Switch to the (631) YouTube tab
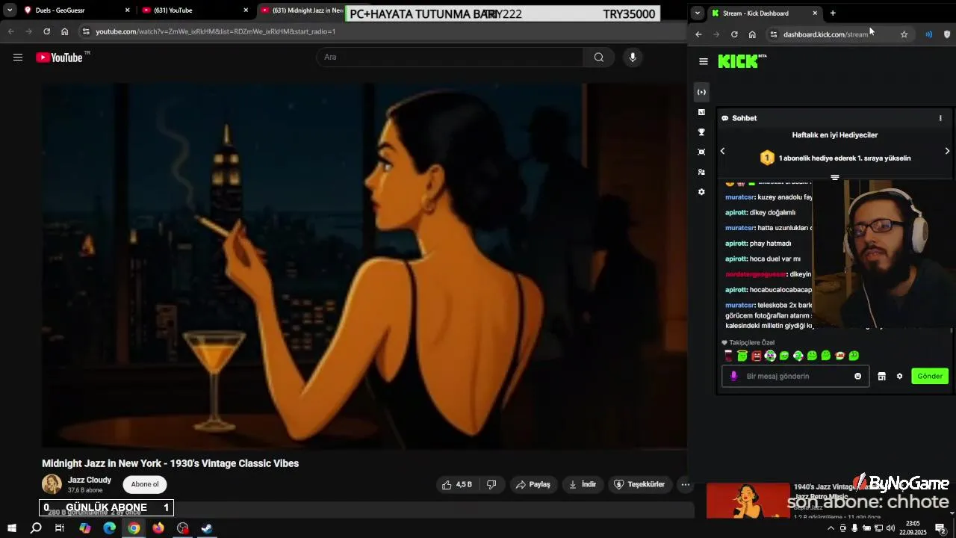956x538 pixels. point(194,10)
